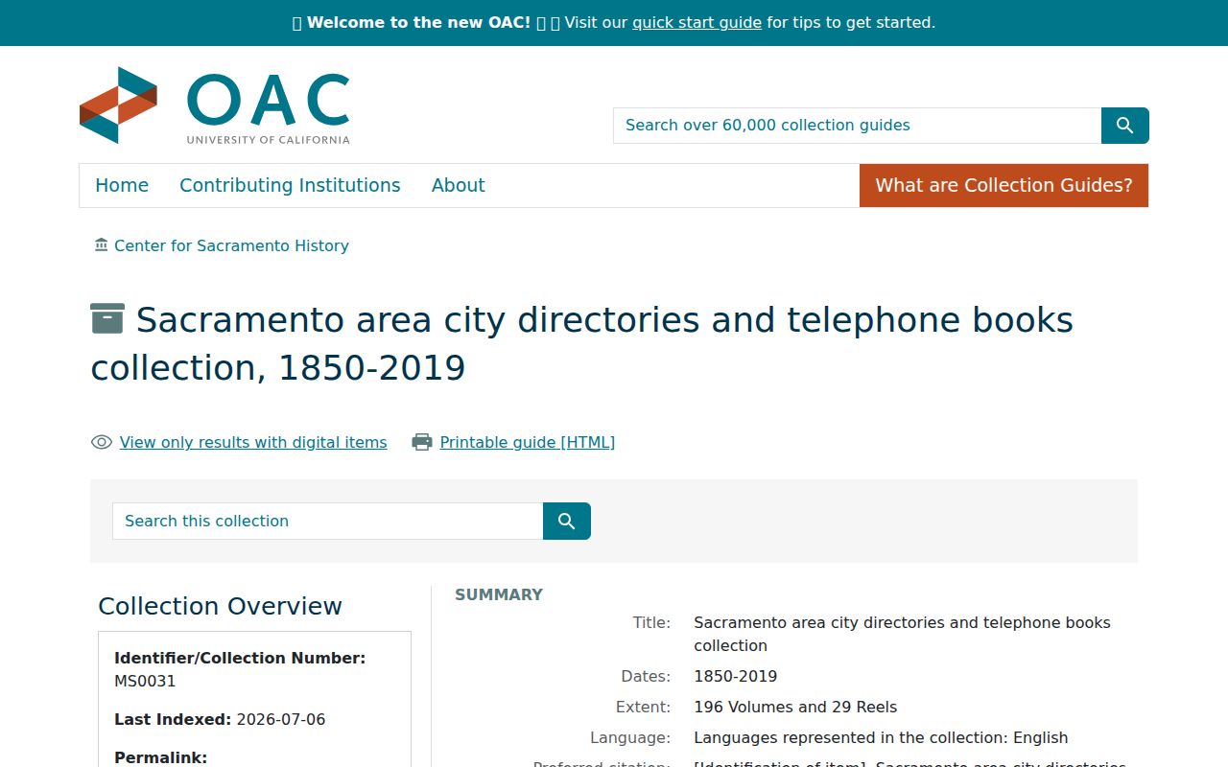Viewport: 1228px width, 767px height.
Task: Open the Home menu item
Action: [x=122, y=185]
